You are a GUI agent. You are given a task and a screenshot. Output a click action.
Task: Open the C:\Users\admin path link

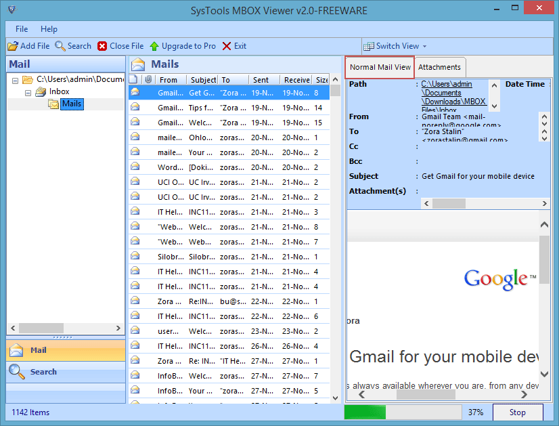[x=453, y=97]
